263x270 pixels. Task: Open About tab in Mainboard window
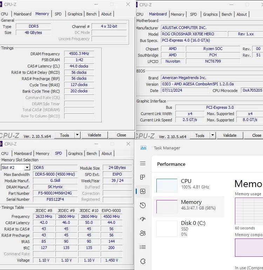[242, 14]
